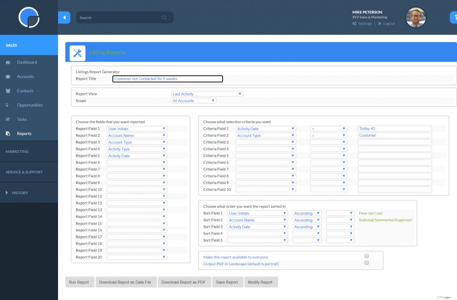Collapse the left sidebar with the arrow tab
The width and height of the screenshot is (457, 300).
coord(63,17)
